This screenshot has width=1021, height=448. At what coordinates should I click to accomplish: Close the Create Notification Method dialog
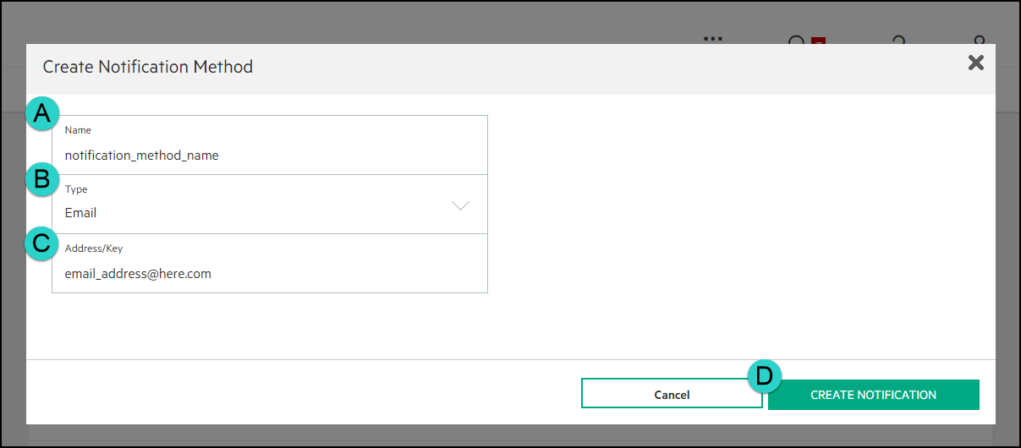pyautogui.click(x=976, y=63)
